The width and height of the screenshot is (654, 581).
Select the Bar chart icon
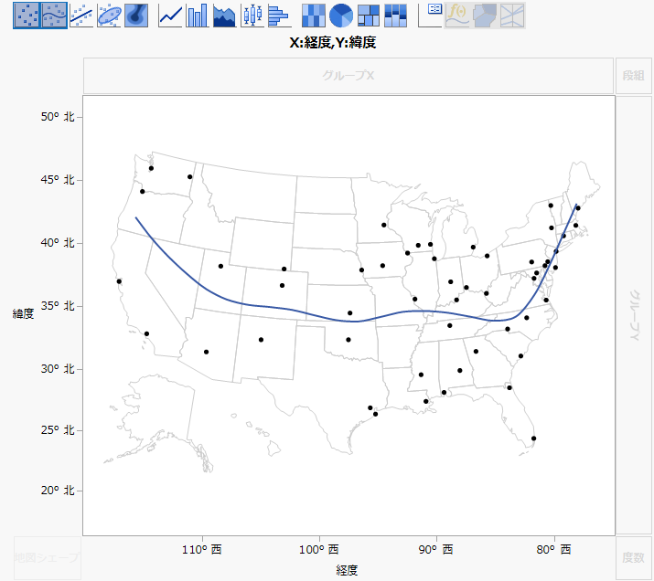pyautogui.click(x=198, y=16)
